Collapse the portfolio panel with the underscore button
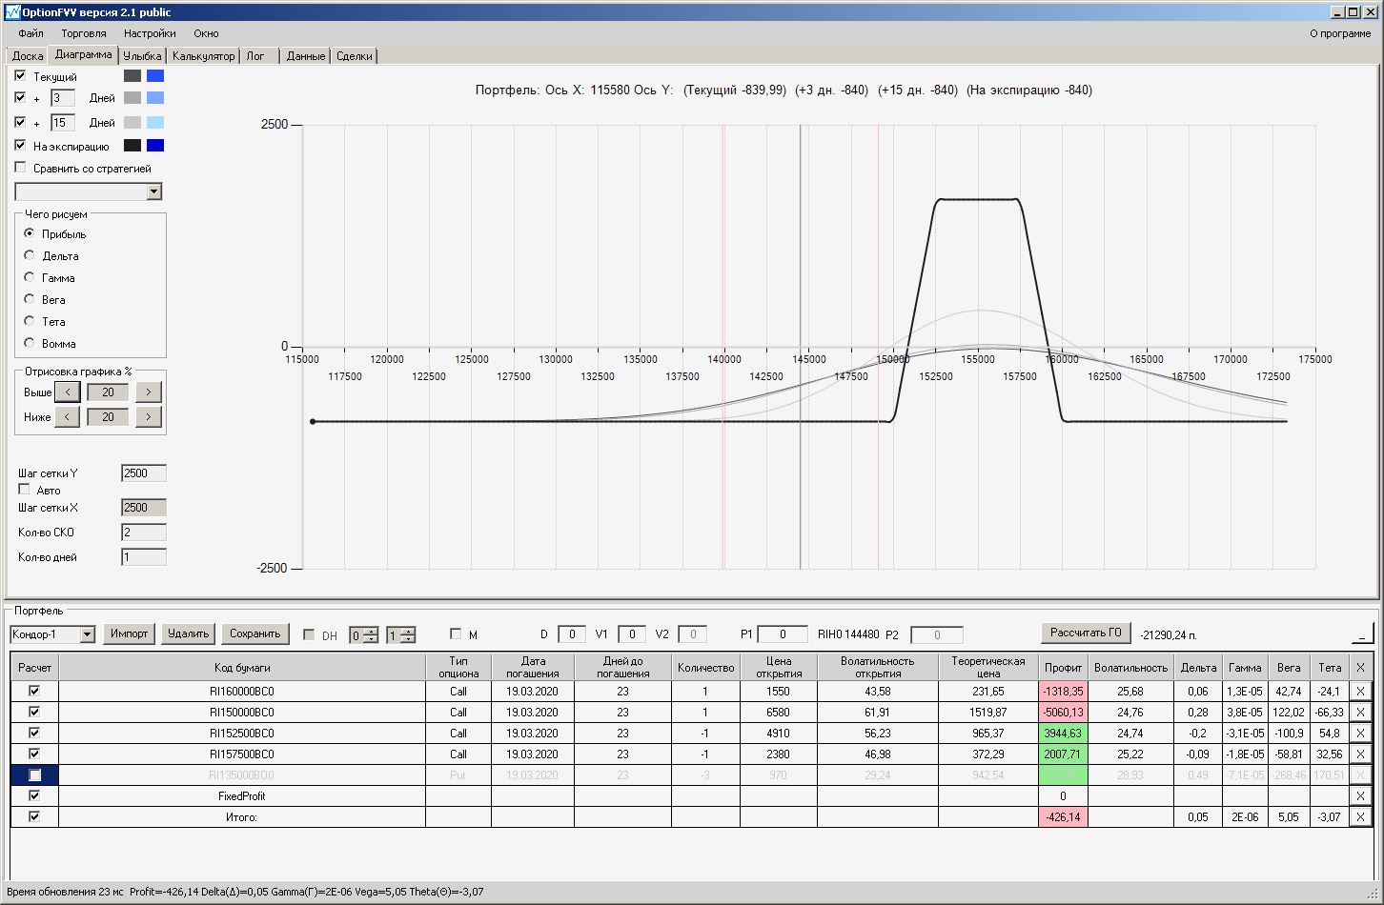This screenshot has width=1384, height=905. (1362, 633)
